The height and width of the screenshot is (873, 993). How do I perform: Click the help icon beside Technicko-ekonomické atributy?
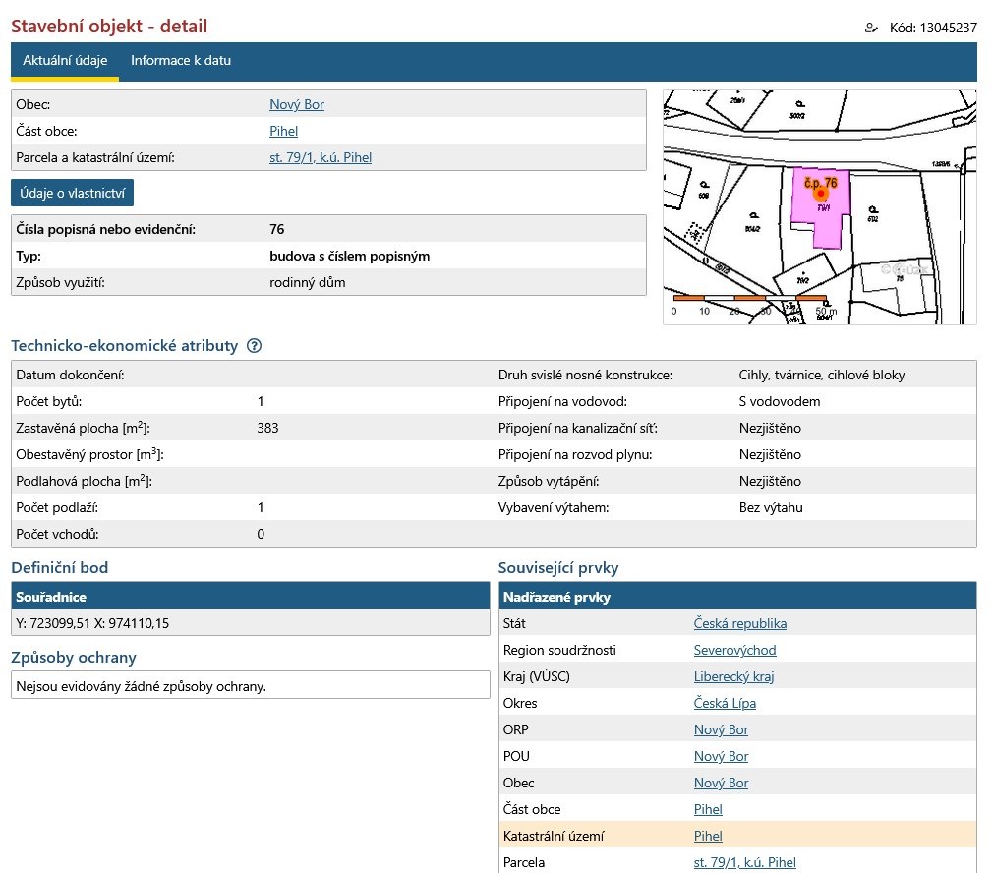pyautogui.click(x=255, y=346)
